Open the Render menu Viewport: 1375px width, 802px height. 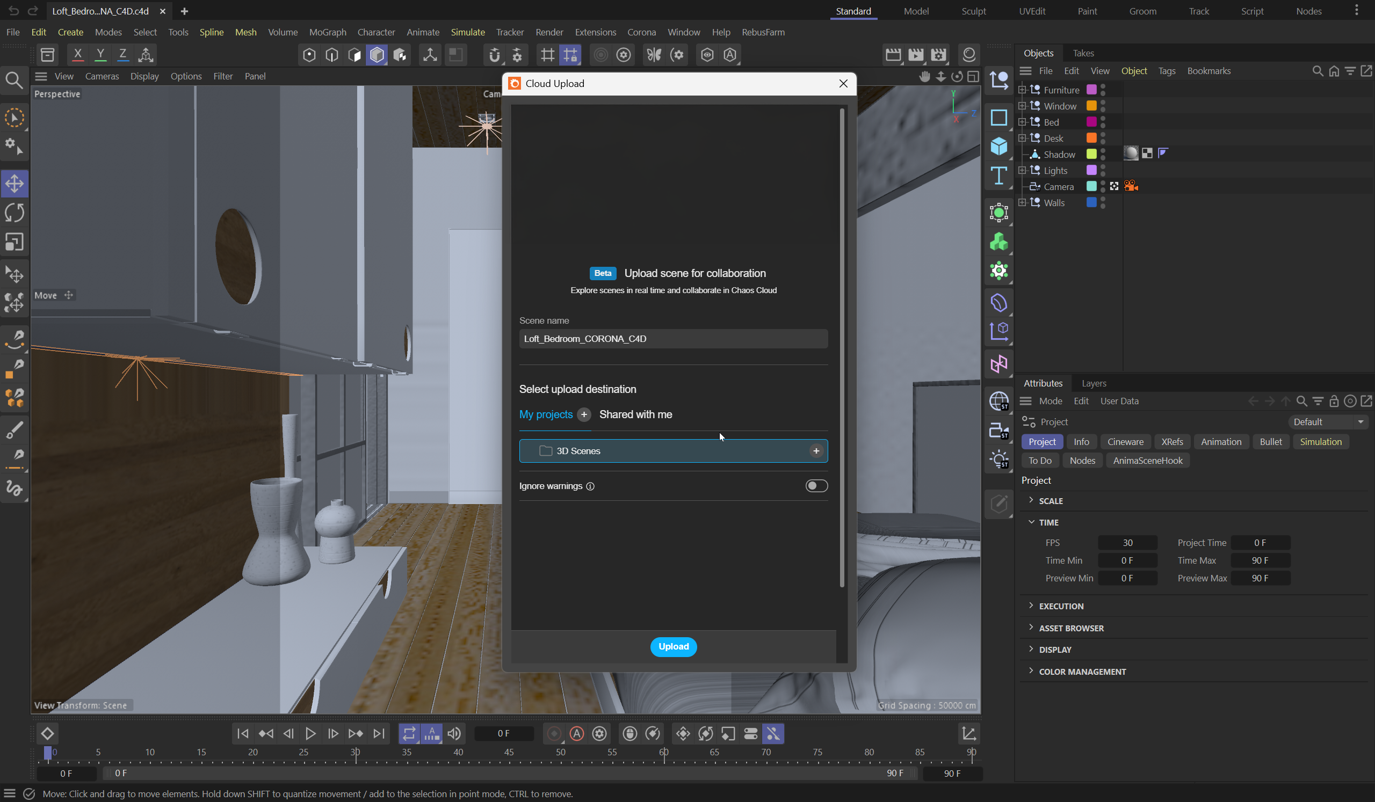[549, 32]
